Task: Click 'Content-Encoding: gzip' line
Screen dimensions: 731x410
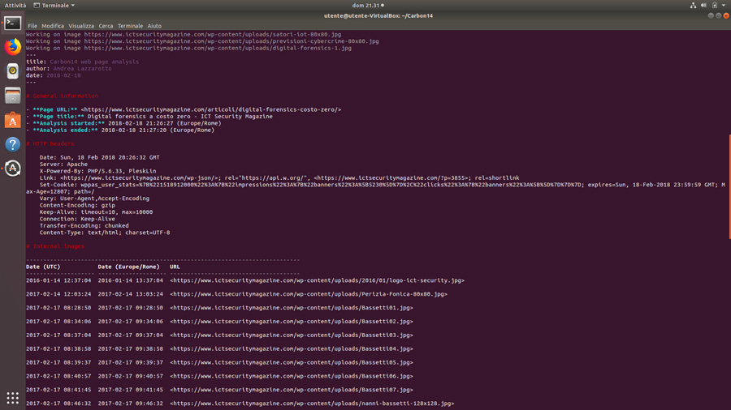Action: 77,205
